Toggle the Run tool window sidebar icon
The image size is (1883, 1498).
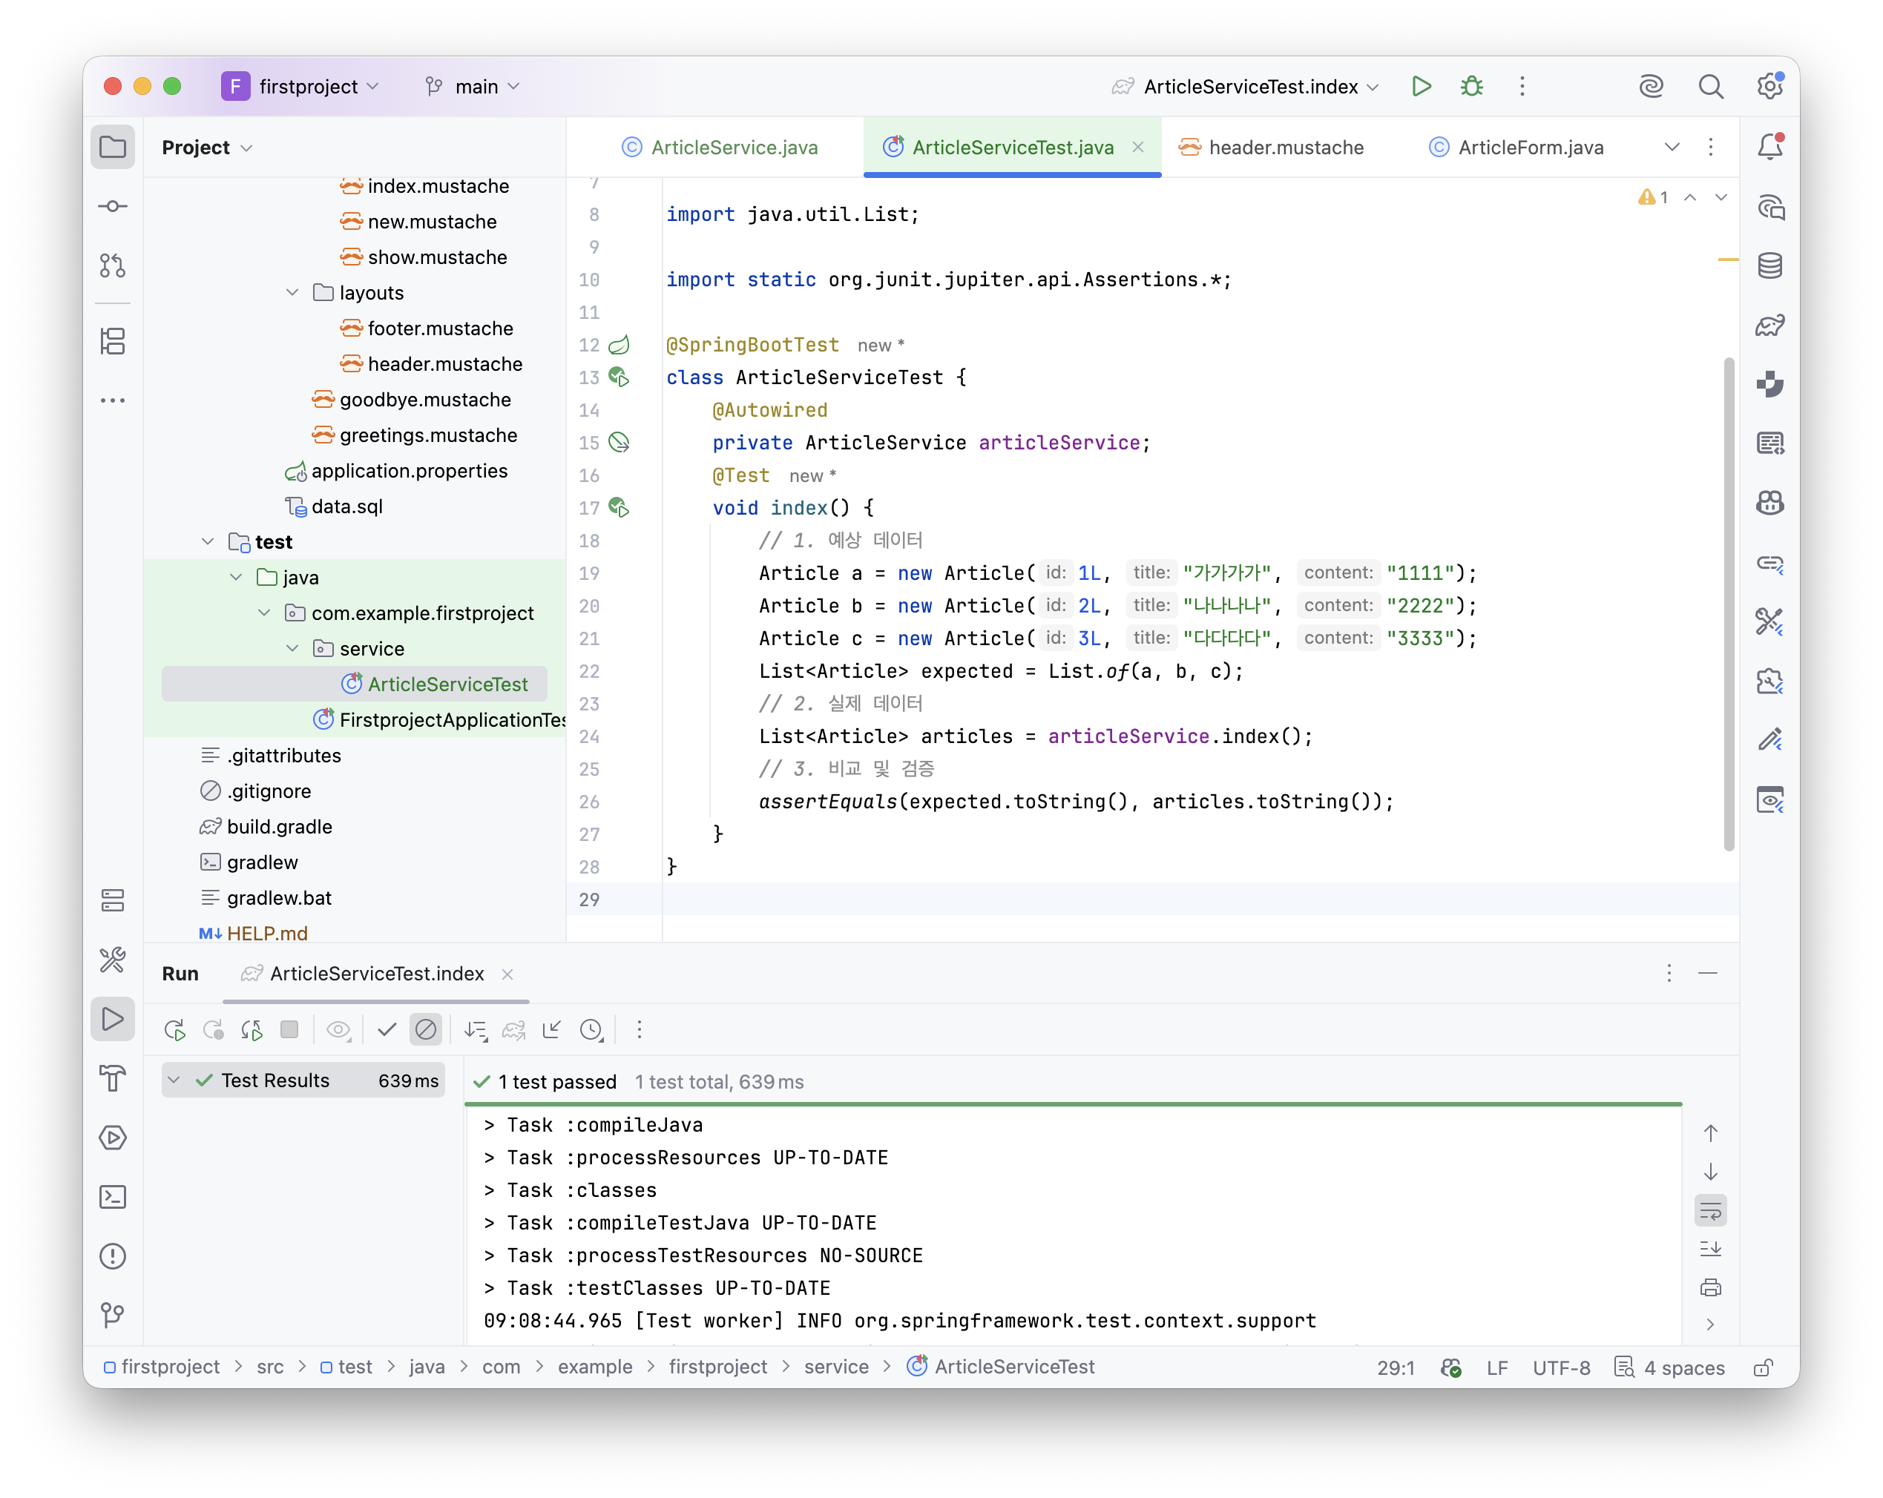(113, 1019)
